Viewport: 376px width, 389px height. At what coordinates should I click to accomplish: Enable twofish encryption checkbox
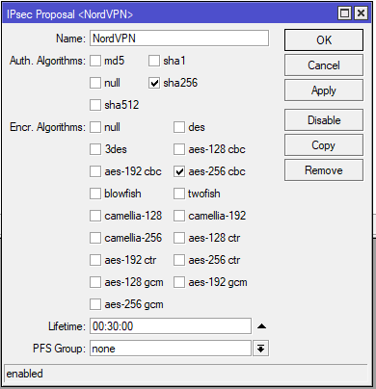179,194
